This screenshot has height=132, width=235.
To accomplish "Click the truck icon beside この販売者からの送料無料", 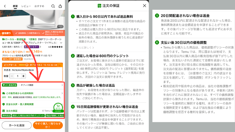I will [x=4, y=93].
